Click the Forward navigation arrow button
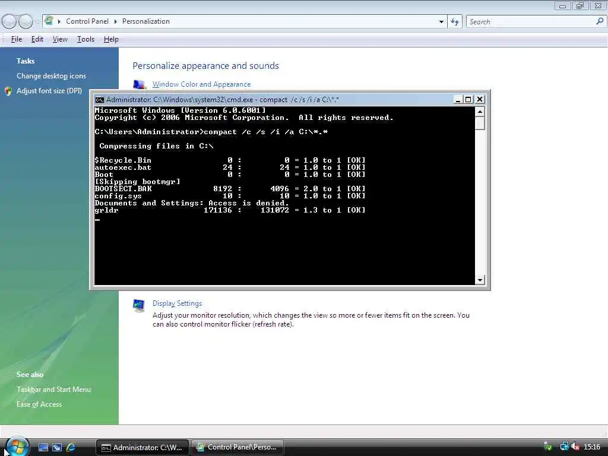Image resolution: width=608 pixels, height=456 pixels. pyautogui.click(x=26, y=22)
